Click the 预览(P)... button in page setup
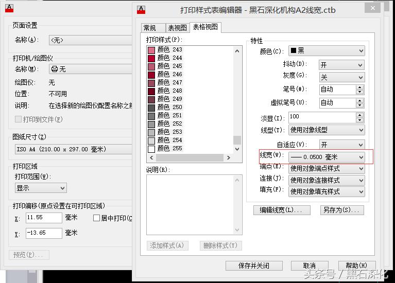Screen dimensions: 395x283 pos(29,255)
